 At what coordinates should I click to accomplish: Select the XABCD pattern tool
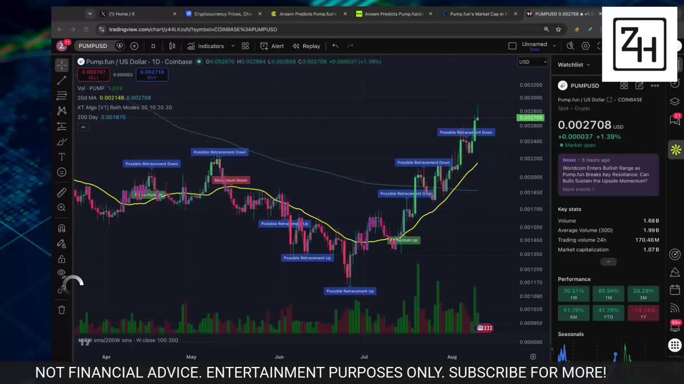coord(62,111)
